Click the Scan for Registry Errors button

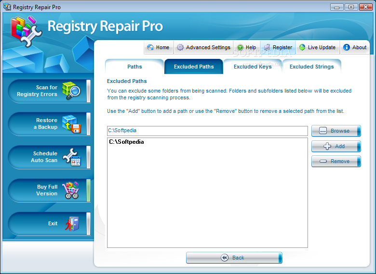tap(49, 91)
